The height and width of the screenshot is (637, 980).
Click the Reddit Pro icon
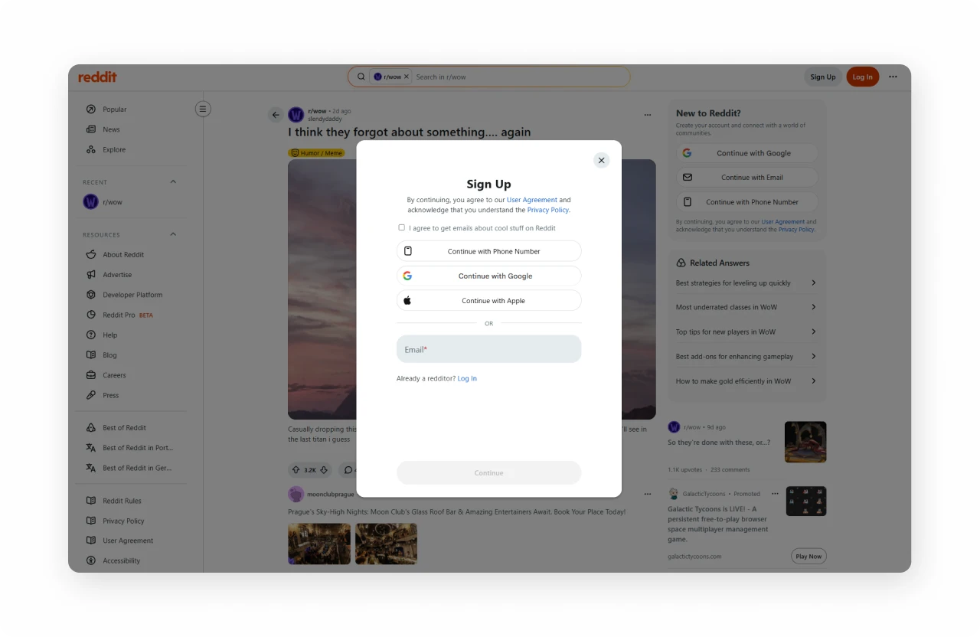[x=91, y=315]
